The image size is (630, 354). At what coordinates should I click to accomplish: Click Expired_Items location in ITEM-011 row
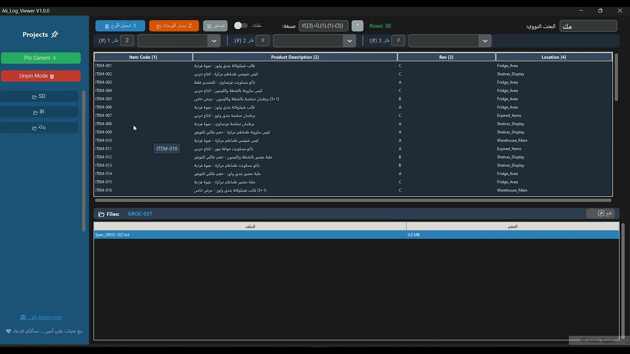(x=509, y=148)
